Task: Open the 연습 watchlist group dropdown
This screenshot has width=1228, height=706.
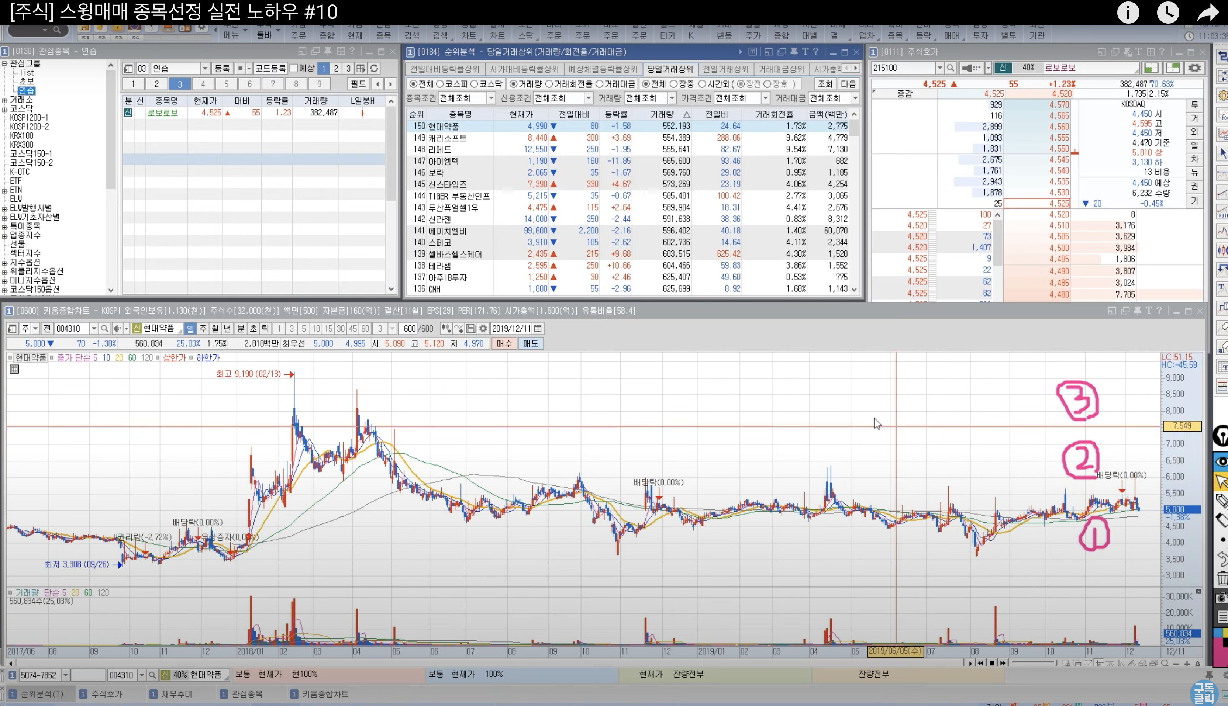Action: pyautogui.click(x=205, y=68)
